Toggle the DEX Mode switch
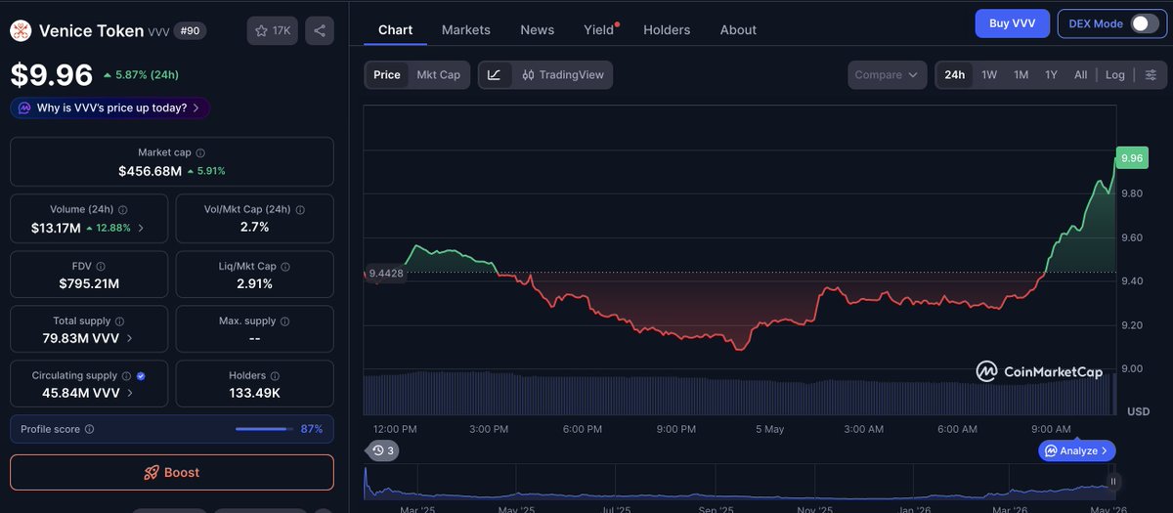Image resolution: width=1173 pixels, height=513 pixels. pos(1144,23)
